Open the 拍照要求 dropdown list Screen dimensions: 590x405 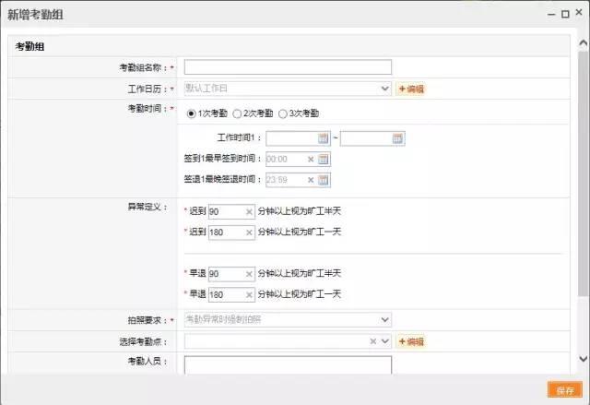tap(384, 320)
